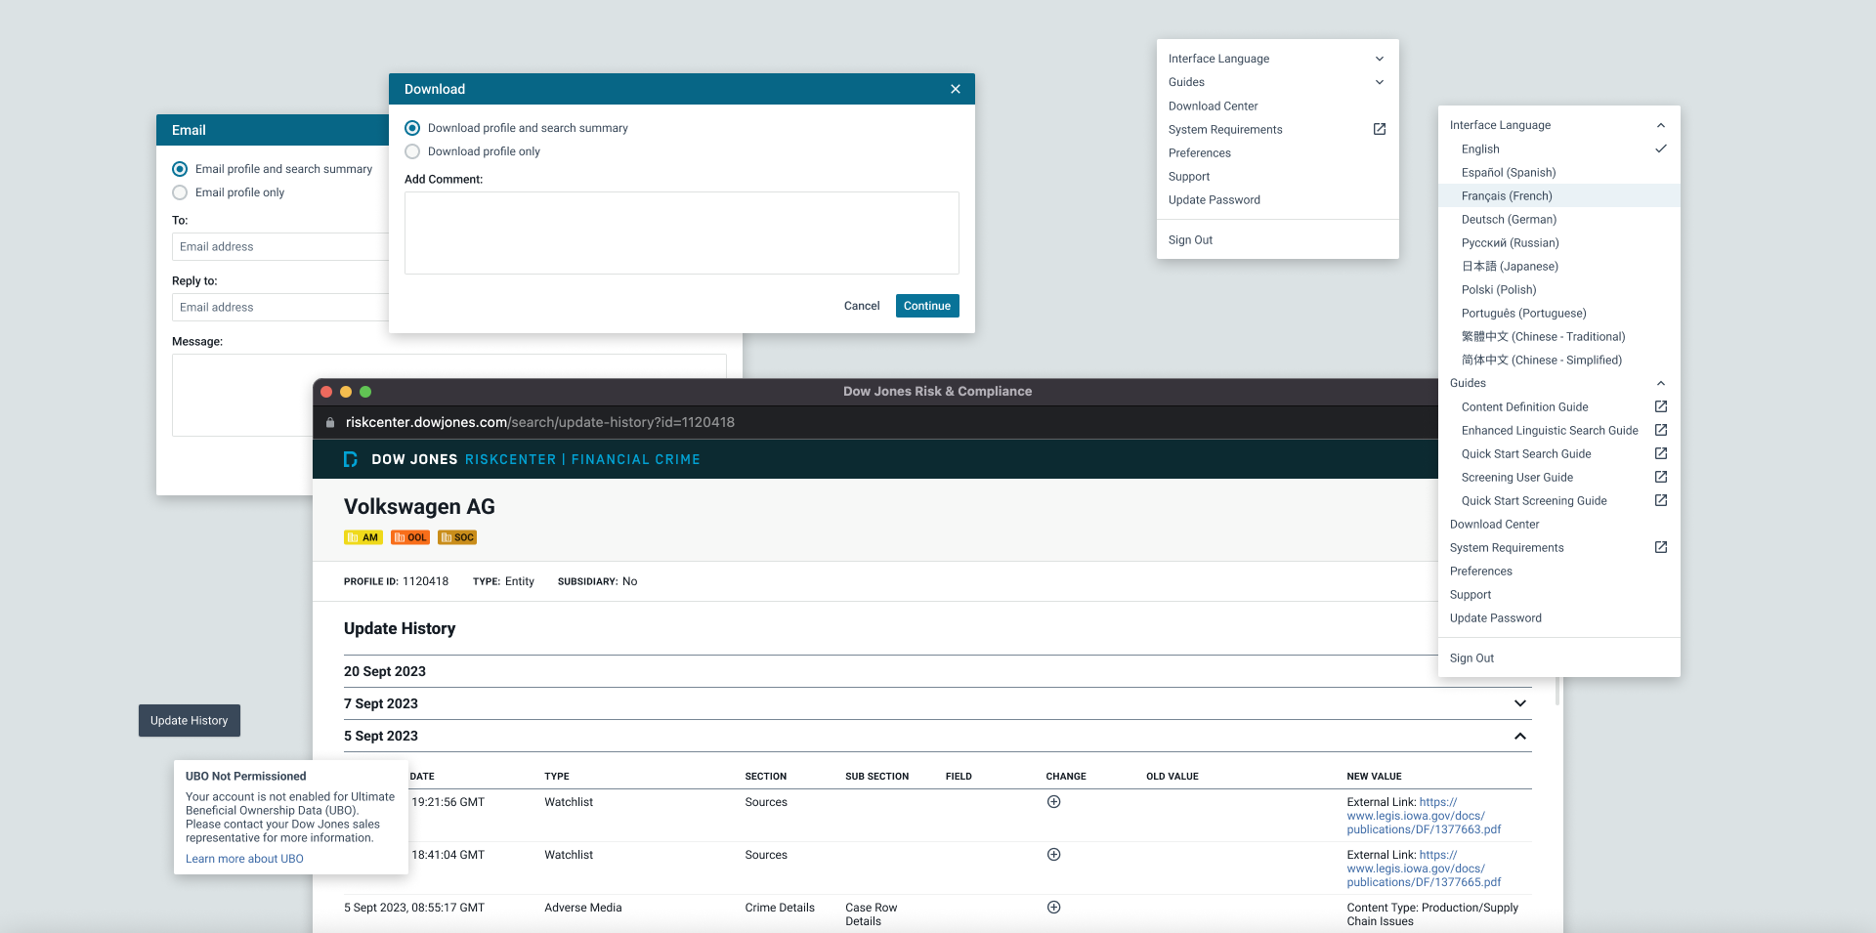Open 'Learn more about UBO' link

click(x=244, y=859)
